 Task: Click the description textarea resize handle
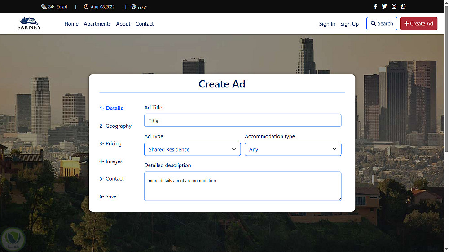click(339, 199)
